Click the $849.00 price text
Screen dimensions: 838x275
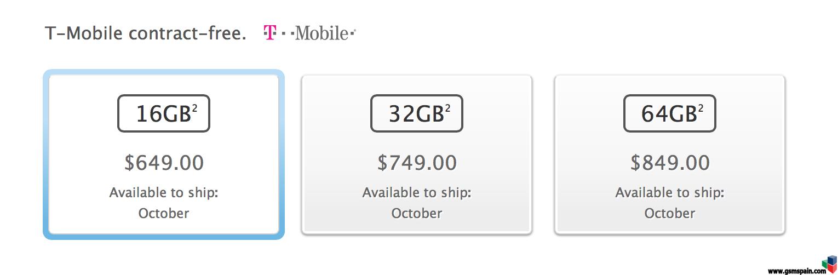(670, 163)
